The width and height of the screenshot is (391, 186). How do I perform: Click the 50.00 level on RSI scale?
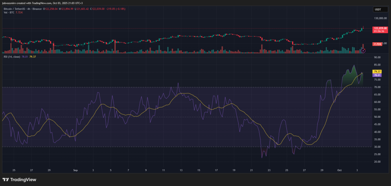click(377, 117)
